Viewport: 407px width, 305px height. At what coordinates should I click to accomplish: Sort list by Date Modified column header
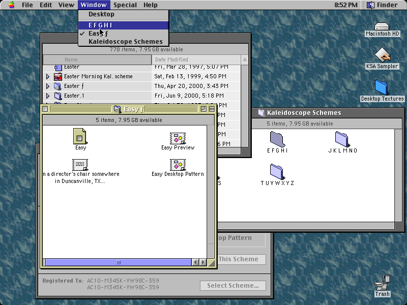tap(196, 59)
